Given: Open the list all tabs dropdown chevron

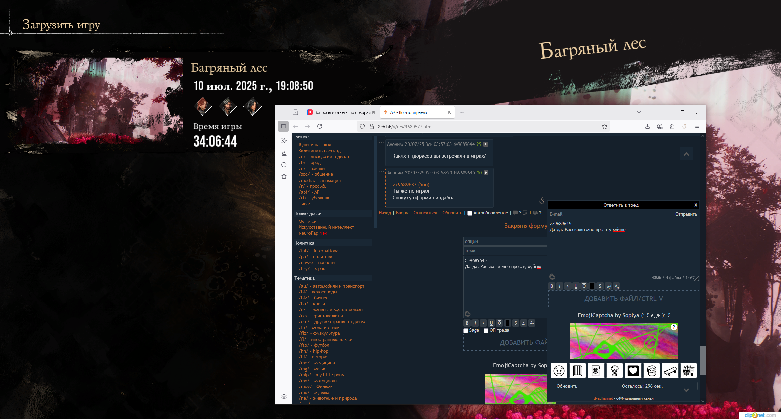Looking at the screenshot, I should [x=639, y=112].
